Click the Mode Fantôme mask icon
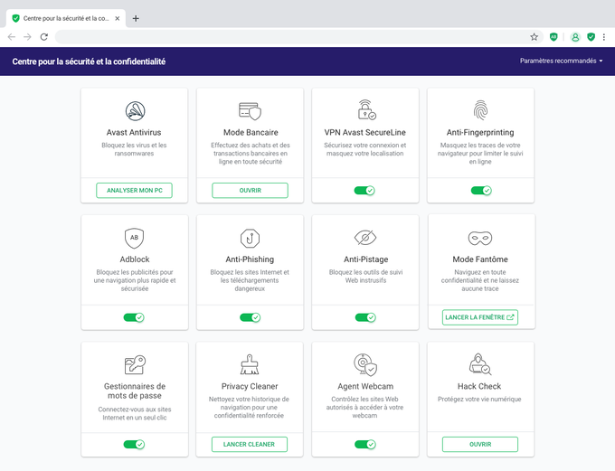 pos(480,238)
